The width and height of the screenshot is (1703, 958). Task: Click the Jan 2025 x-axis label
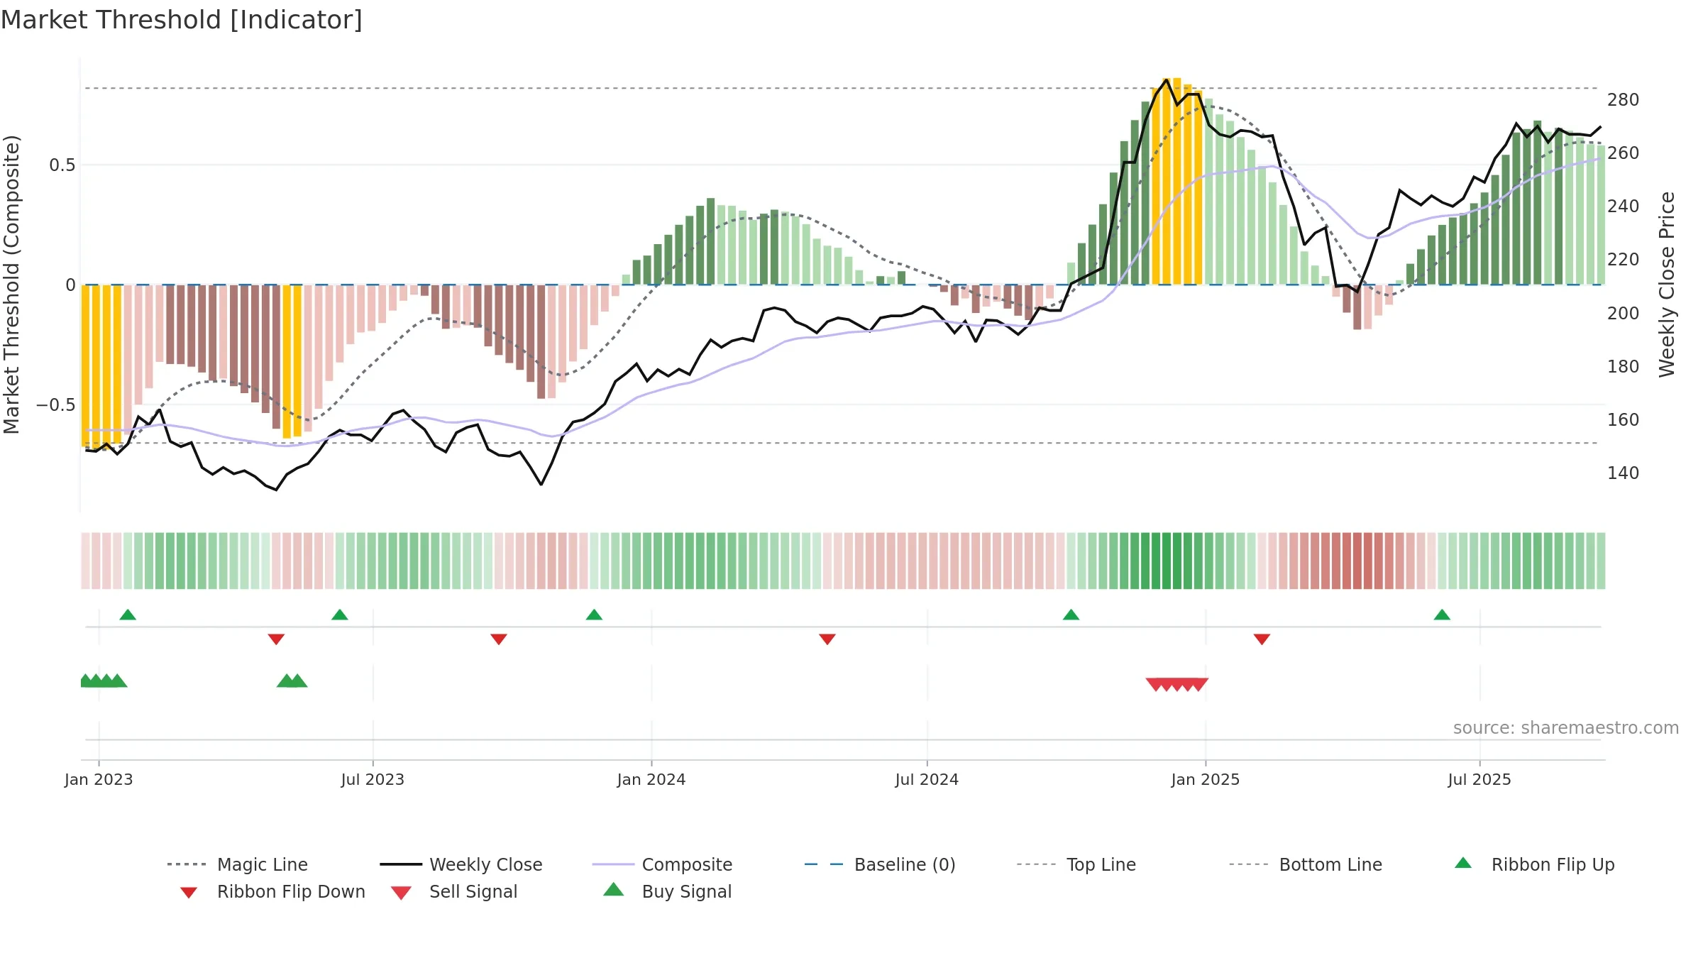point(1206,779)
